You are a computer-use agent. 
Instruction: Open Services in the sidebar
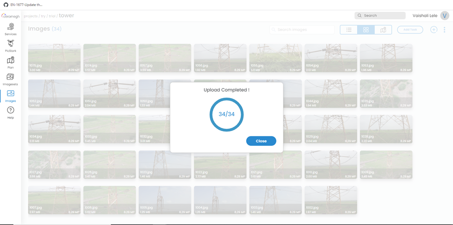pyautogui.click(x=11, y=29)
